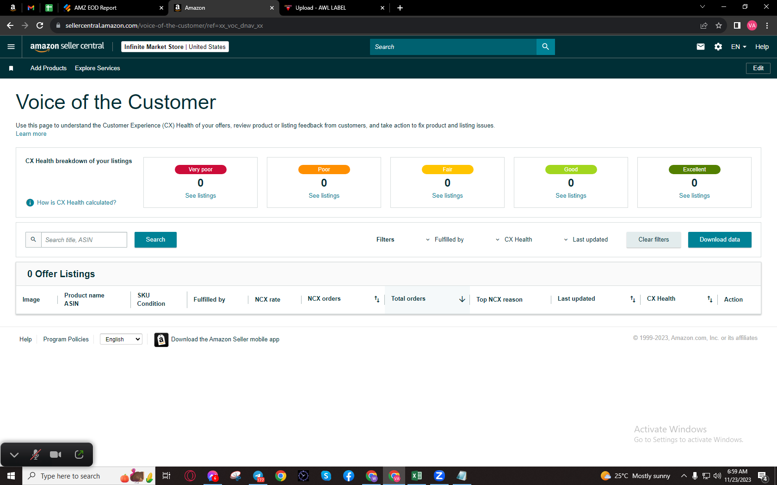Open the browser side panel icon
The height and width of the screenshot is (485, 777).
click(x=737, y=25)
